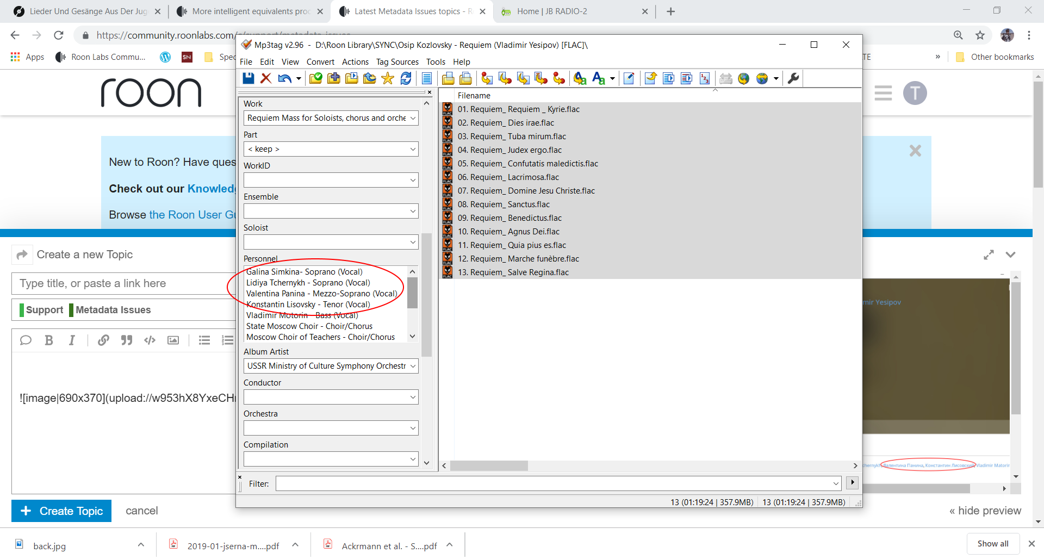This screenshot has width=1044, height=559.
Task: Undo the last Mp3tag change
Action: (x=284, y=78)
